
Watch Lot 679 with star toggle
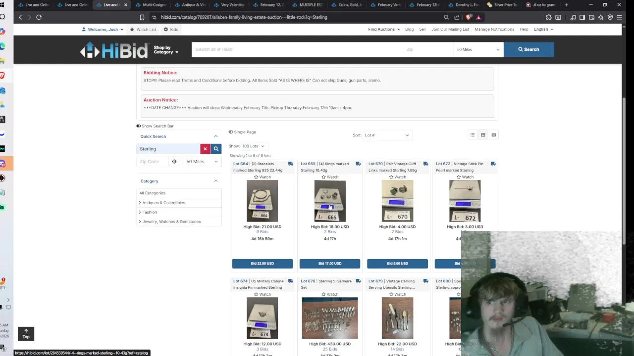(397, 294)
